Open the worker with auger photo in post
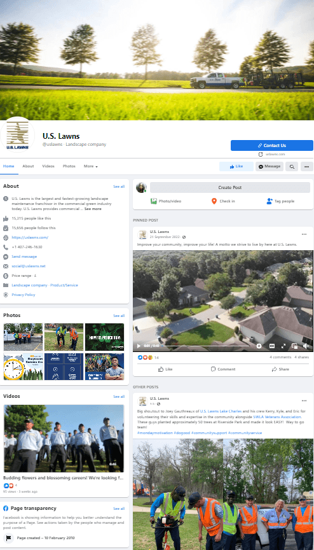 tap(178, 494)
